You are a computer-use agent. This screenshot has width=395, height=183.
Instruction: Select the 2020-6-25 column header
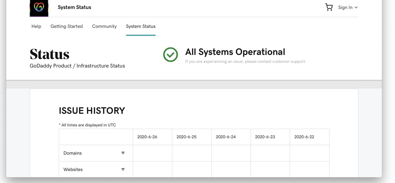click(186, 137)
